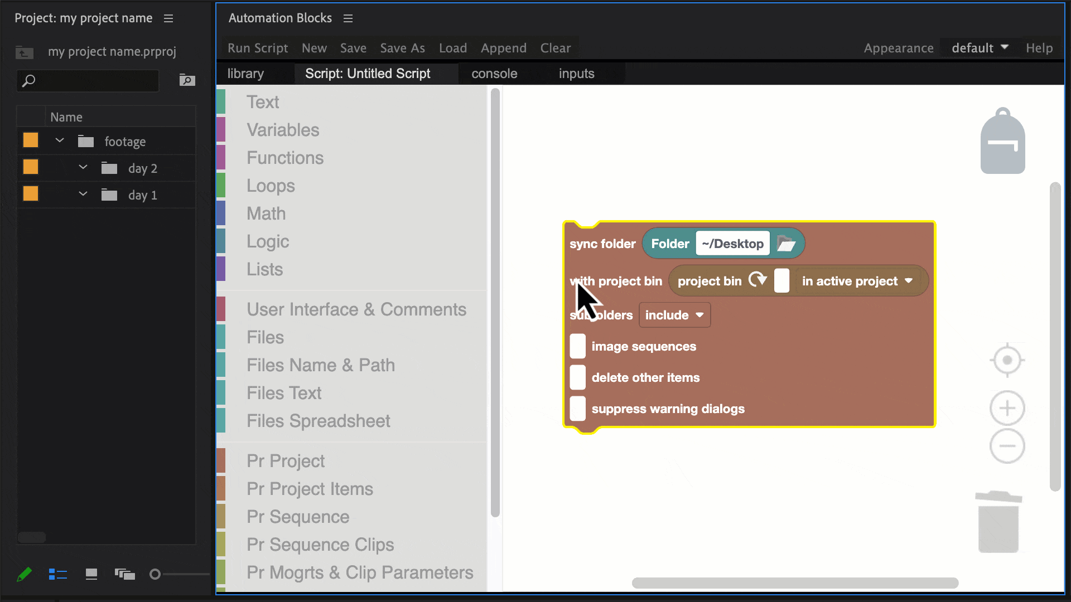The width and height of the screenshot is (1071, 602).
Task: Click the orange label swatch for day 2
Action: (31, 167)
